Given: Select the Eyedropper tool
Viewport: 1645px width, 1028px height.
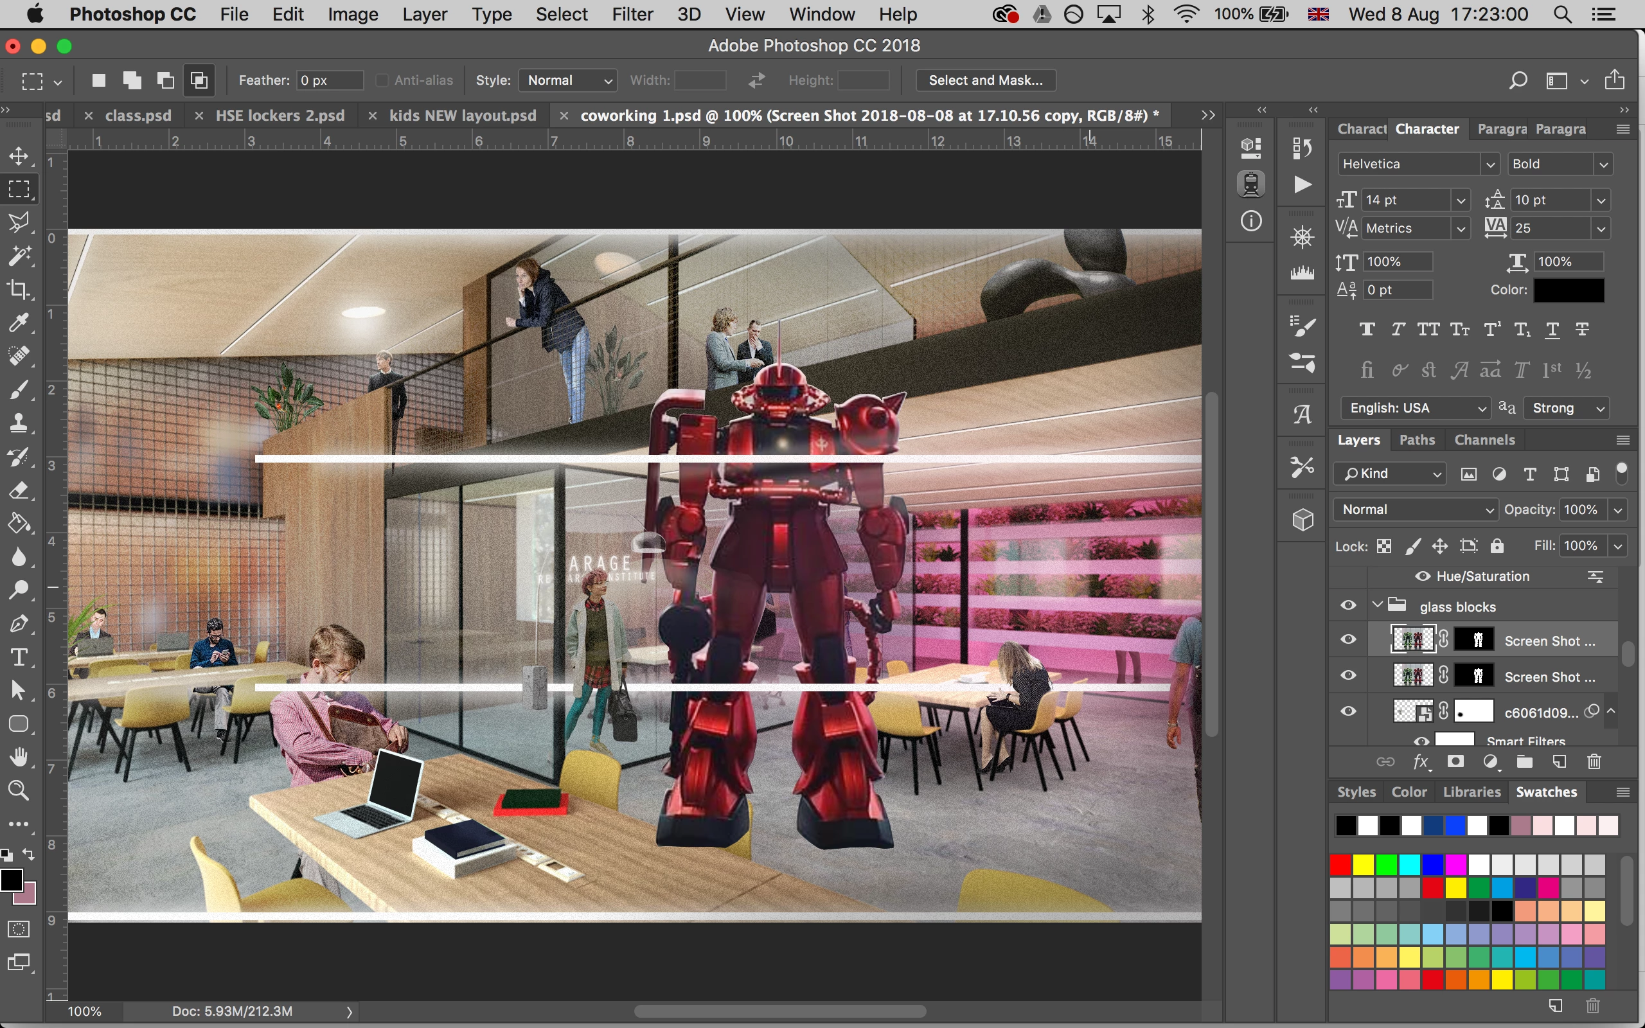Looking at the screenshot, I should tap(19, 323).
